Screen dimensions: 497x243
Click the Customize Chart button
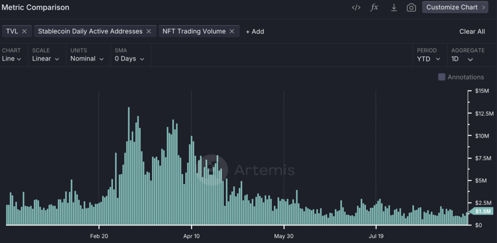[x=455, y=7]
